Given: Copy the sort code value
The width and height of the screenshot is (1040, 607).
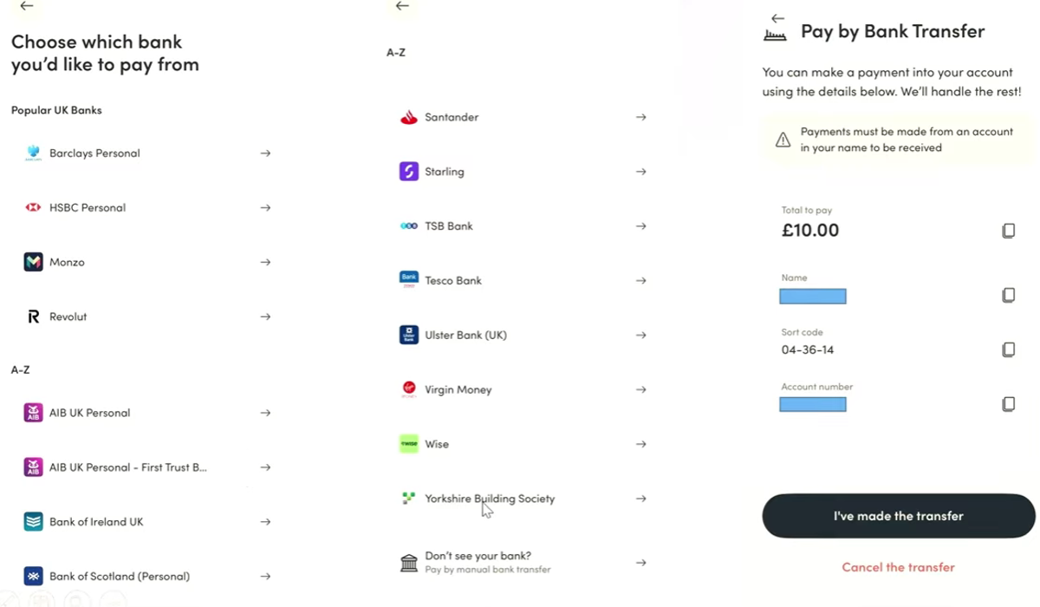Looking at the screenshot, I should point(1008,349).
